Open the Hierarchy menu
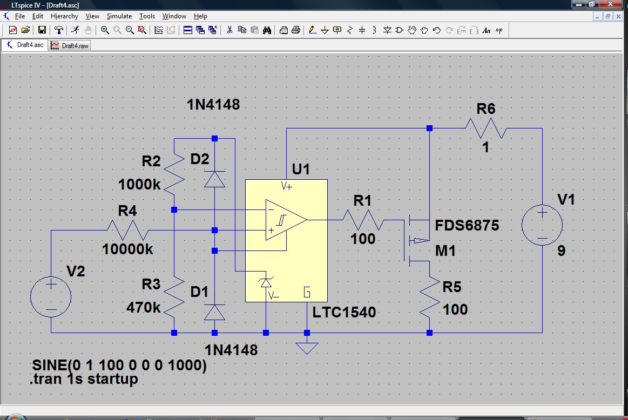 pyautogui.click(x=64, y=16)
